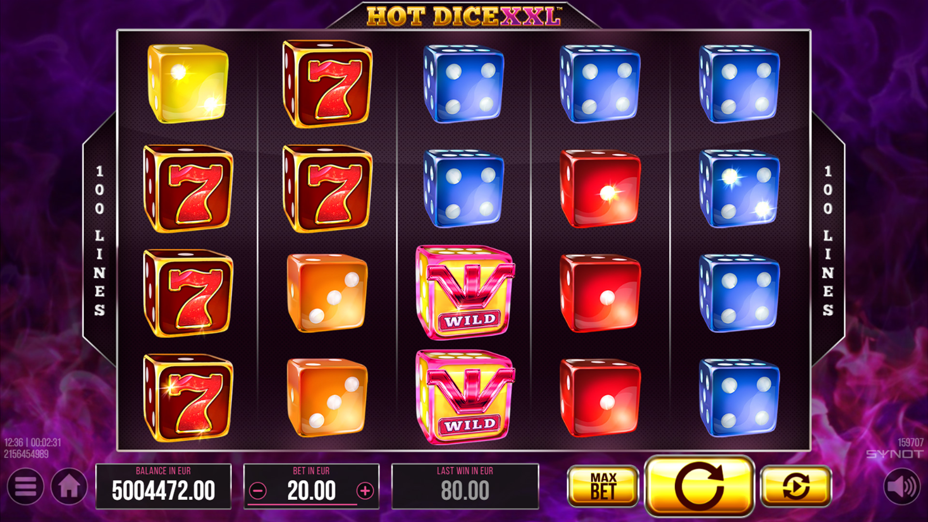The height and width of the screenshot is (522, 928).
Task: Mute the game sound speaker icon
Action: pyautogui.click(x=902, y=487)
